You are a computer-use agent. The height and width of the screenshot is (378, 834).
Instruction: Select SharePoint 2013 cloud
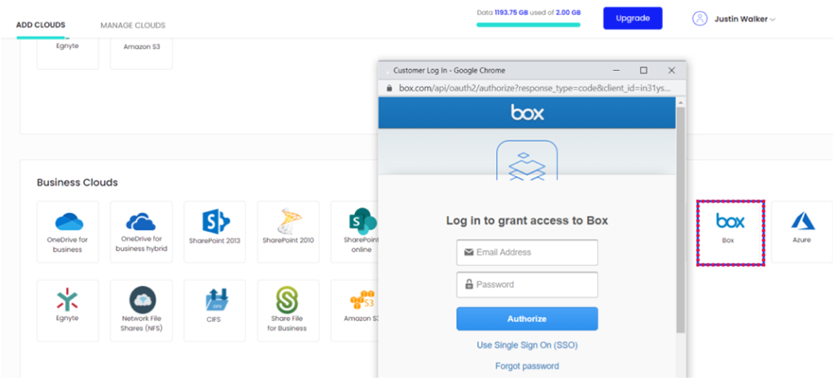tap(215, 232)
